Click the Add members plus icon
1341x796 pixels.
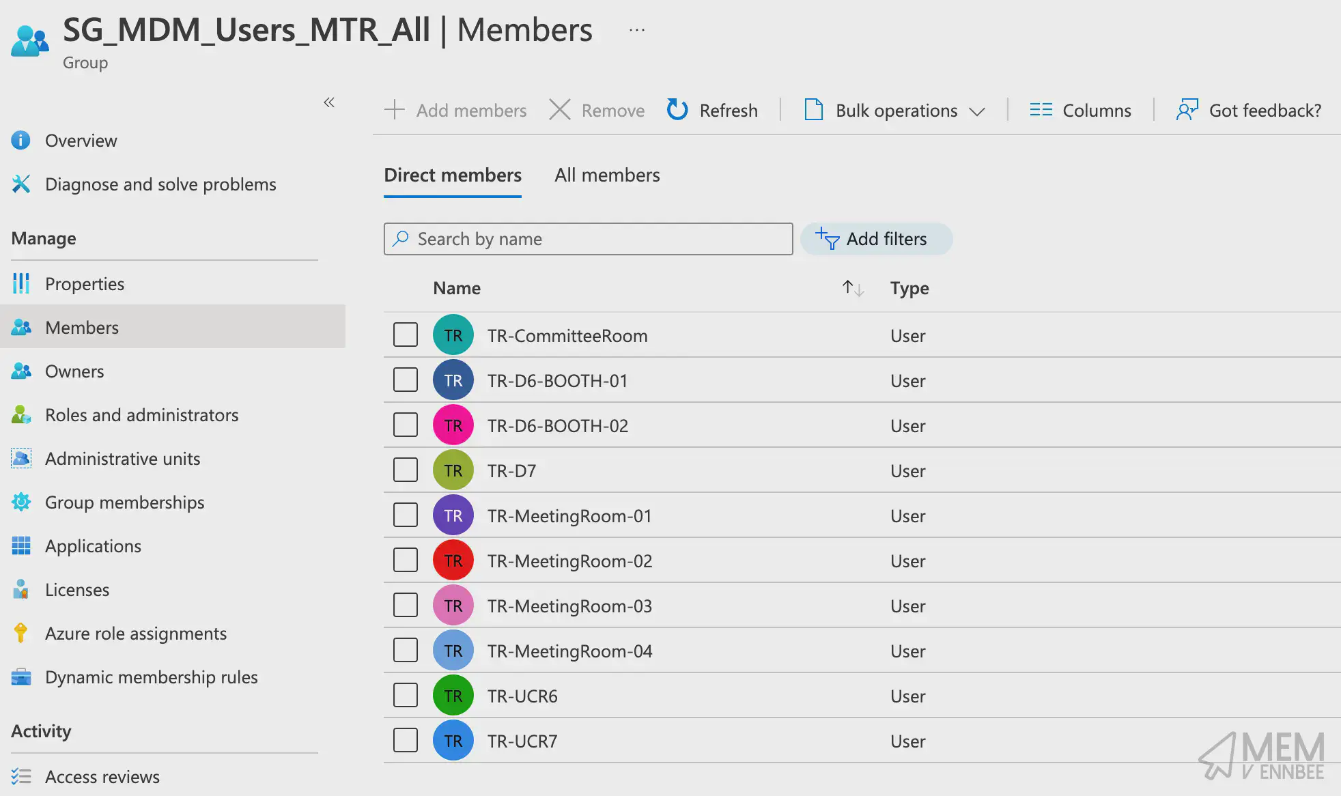[395, 110]
